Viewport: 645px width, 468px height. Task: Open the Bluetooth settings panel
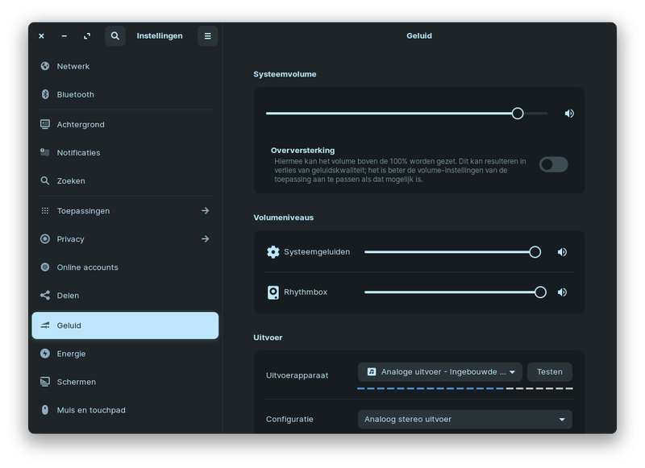(x=125, y=94)
